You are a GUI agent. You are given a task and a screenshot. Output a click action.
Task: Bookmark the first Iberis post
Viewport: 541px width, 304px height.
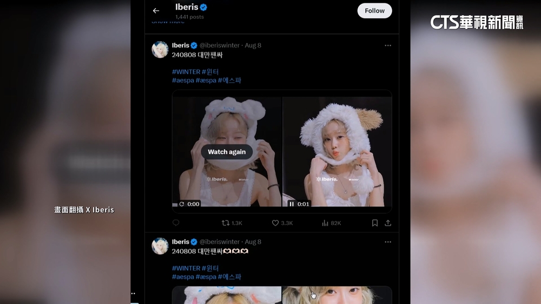pos(374,223)
